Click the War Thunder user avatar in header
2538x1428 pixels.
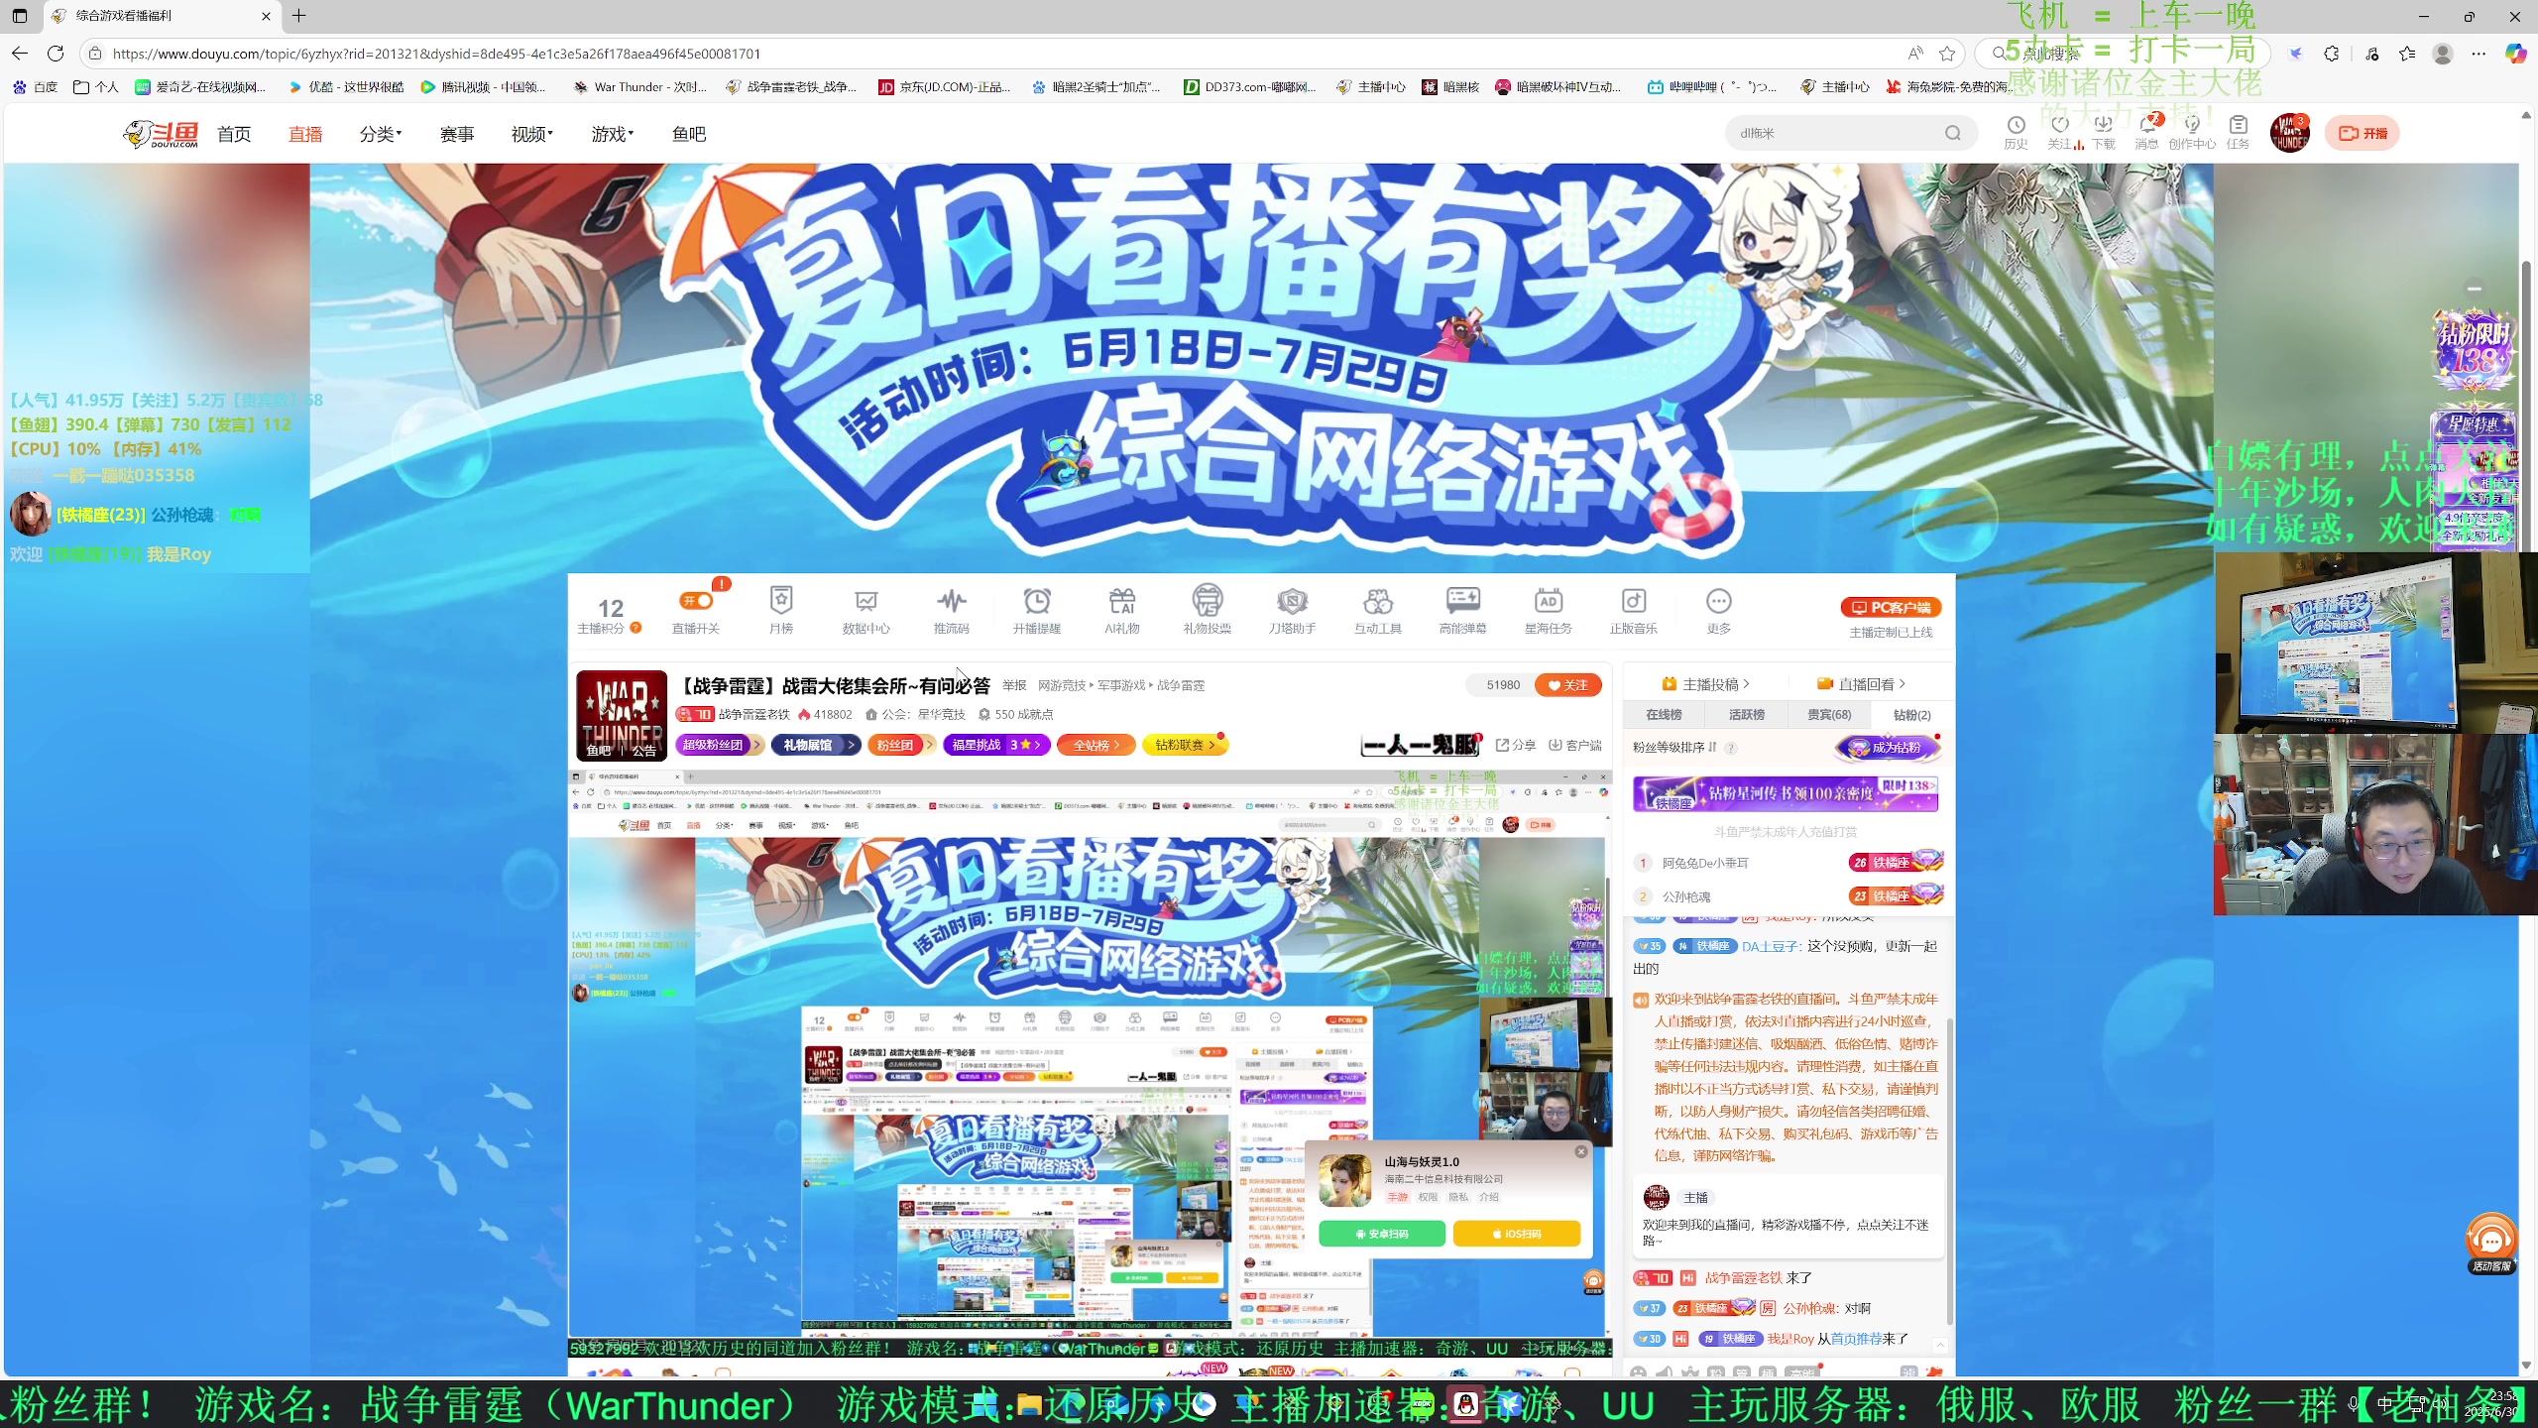tap(2290, 133)
